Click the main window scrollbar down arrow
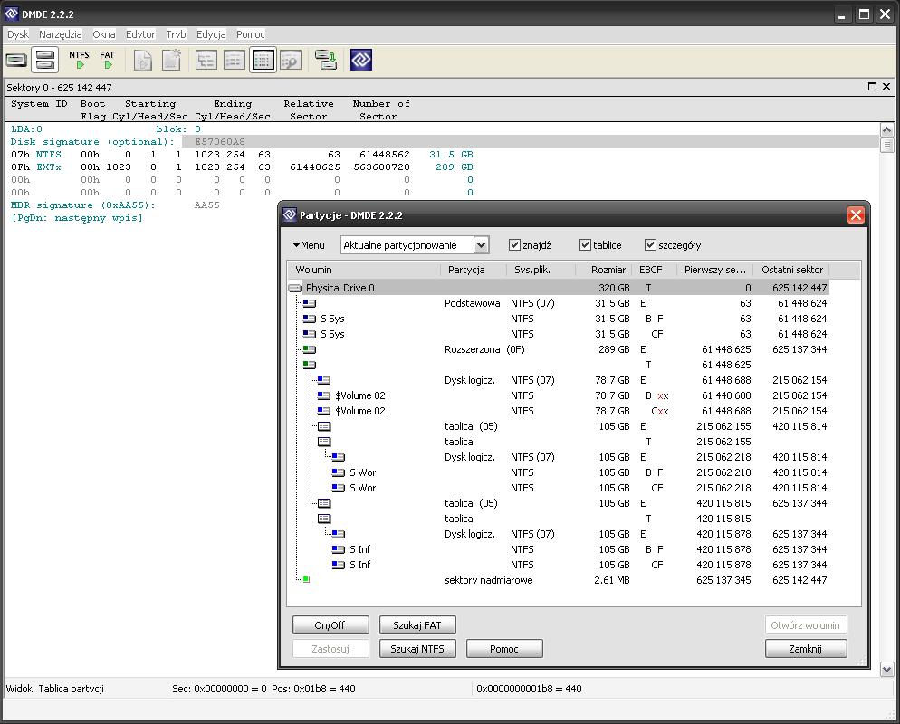 (x=886, y=669)
